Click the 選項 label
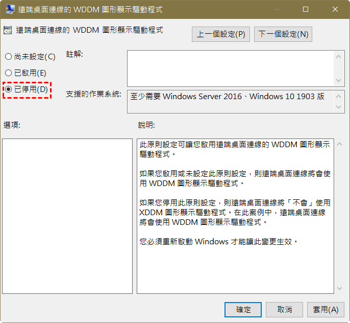Viewport: 350px width, 323px height. pos(12,125)
